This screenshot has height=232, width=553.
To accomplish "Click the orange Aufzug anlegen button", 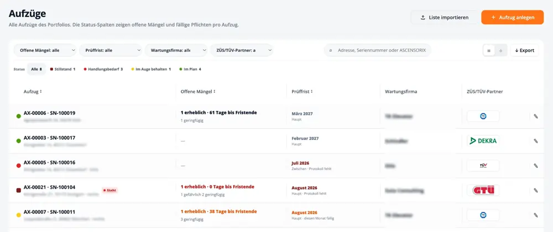I will pos(512,17).
